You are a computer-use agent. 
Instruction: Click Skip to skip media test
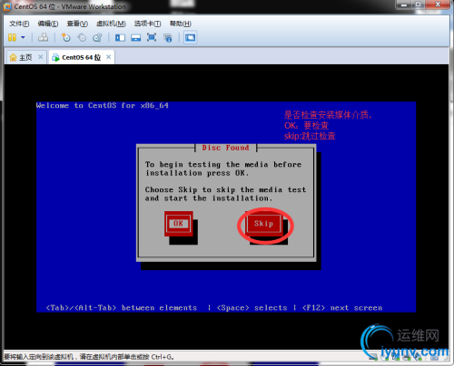(263, 224)
